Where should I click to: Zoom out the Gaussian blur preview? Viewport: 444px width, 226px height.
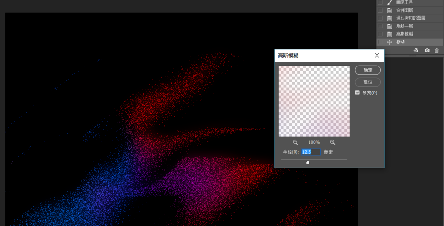coord(296,142)
